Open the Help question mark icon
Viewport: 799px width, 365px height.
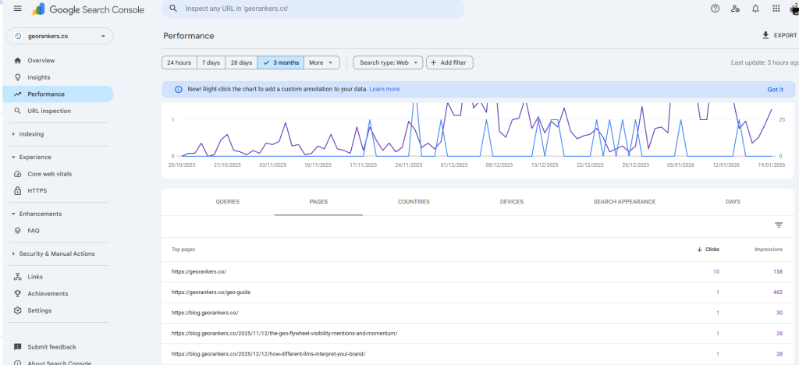click(715, 9)
